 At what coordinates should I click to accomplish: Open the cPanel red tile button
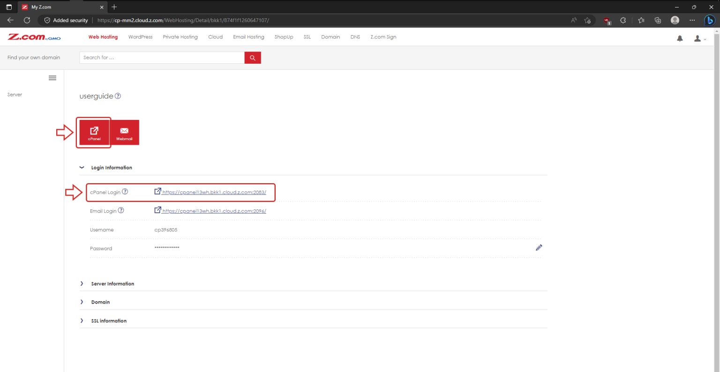pos(94,133)
